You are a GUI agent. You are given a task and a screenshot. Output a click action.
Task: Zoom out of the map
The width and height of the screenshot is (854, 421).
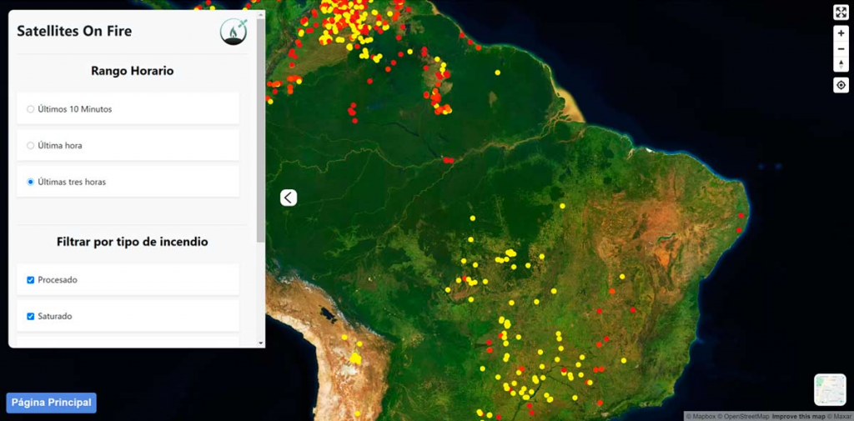(841, 49)
